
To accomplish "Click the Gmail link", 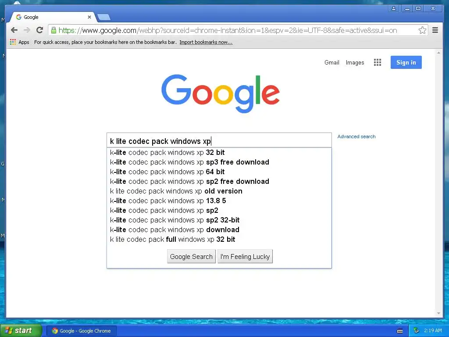I will click(x=331, y=62).
